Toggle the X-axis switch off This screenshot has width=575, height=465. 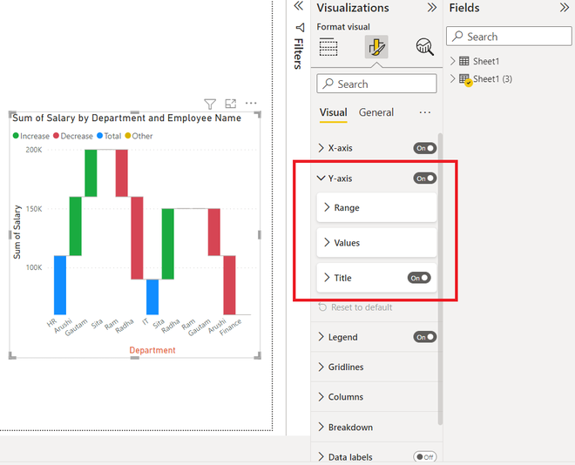coord(424,148)
